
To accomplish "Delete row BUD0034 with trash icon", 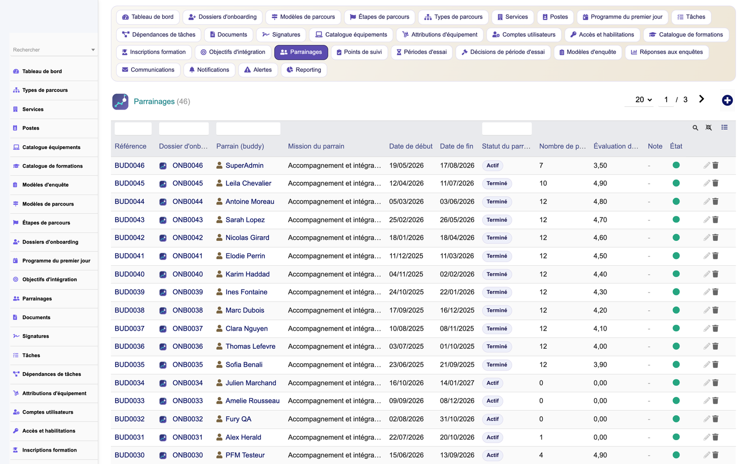I will [x=715, y=383].
